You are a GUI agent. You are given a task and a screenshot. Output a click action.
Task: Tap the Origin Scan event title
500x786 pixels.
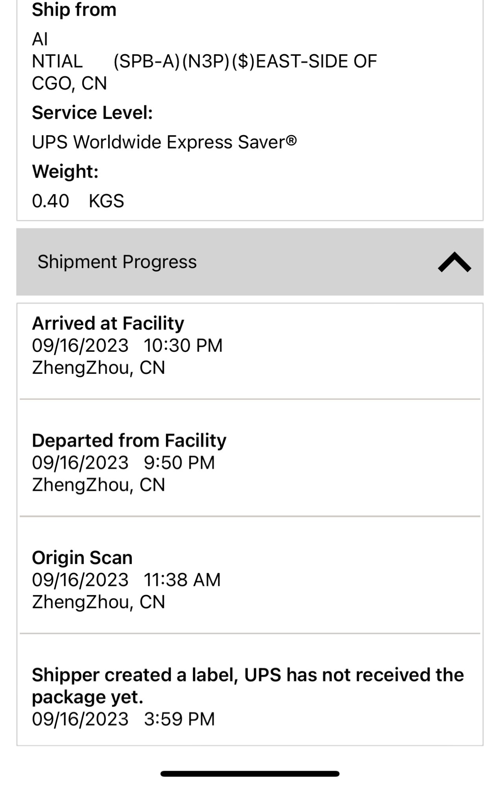coord(82,558)
